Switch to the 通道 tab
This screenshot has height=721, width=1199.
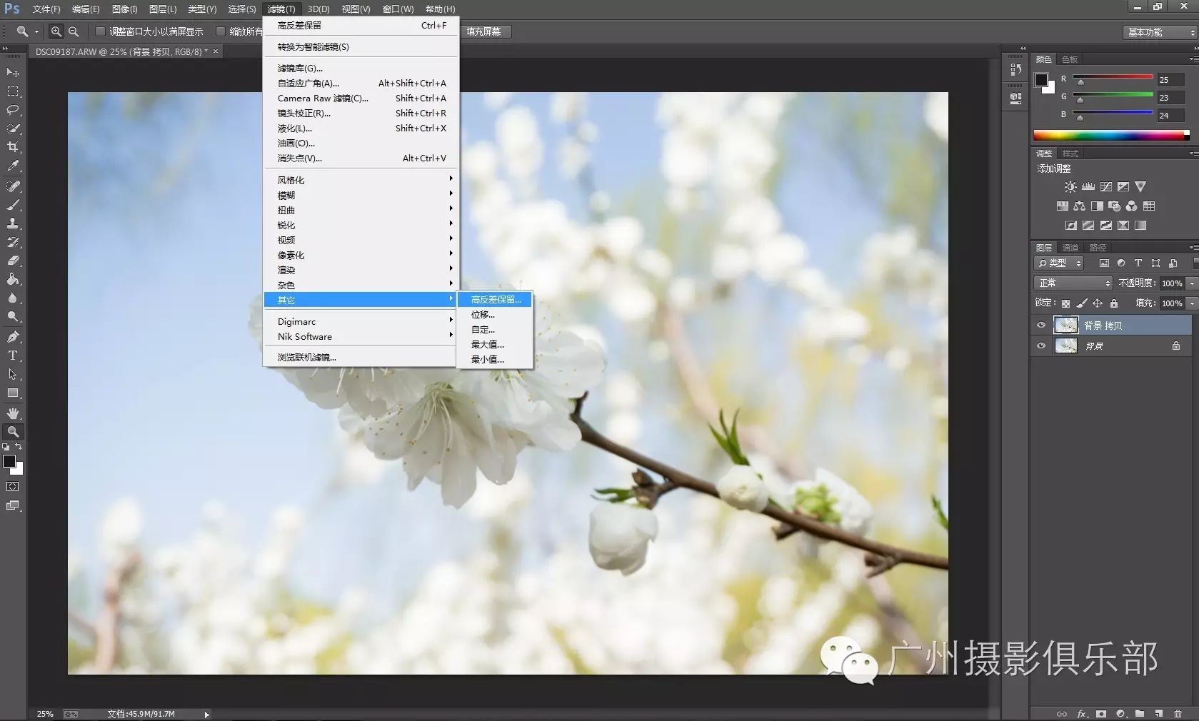[x=1070, y=248]
